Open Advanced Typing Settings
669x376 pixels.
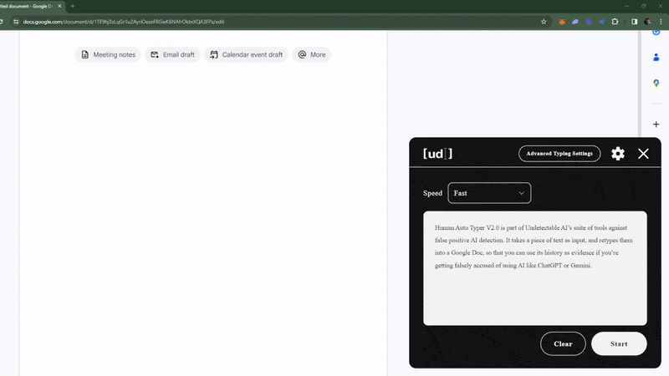click(x=559, y=154)
